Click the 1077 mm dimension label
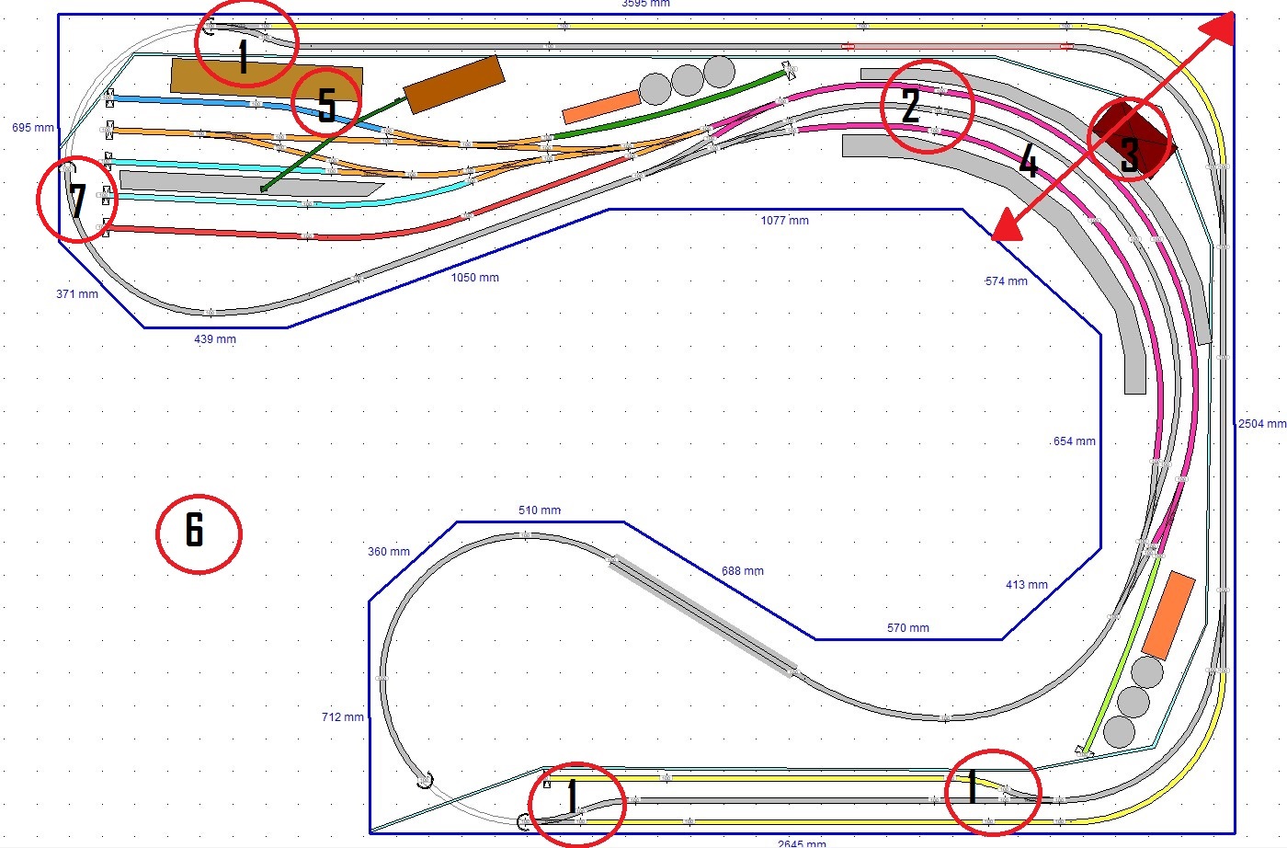The height and width of the screenshot is (848, 1287). [x=785, y=220]
